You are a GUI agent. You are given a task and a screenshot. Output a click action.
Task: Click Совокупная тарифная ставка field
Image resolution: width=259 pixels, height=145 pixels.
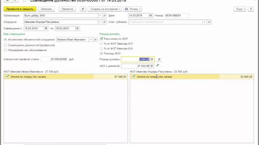(54, 59)
